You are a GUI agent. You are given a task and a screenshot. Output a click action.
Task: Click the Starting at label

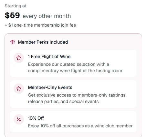point(16,6)
